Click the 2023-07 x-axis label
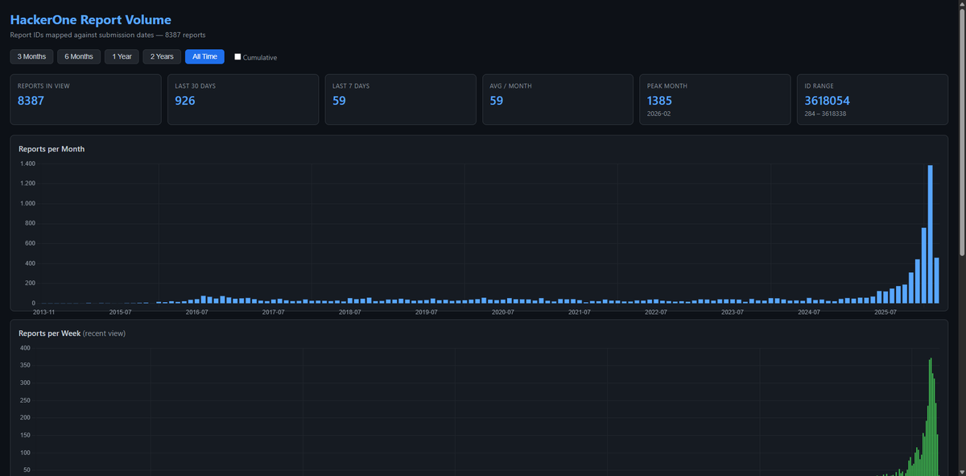Viewport: 966px width, 476px height. tap(733, 312)
